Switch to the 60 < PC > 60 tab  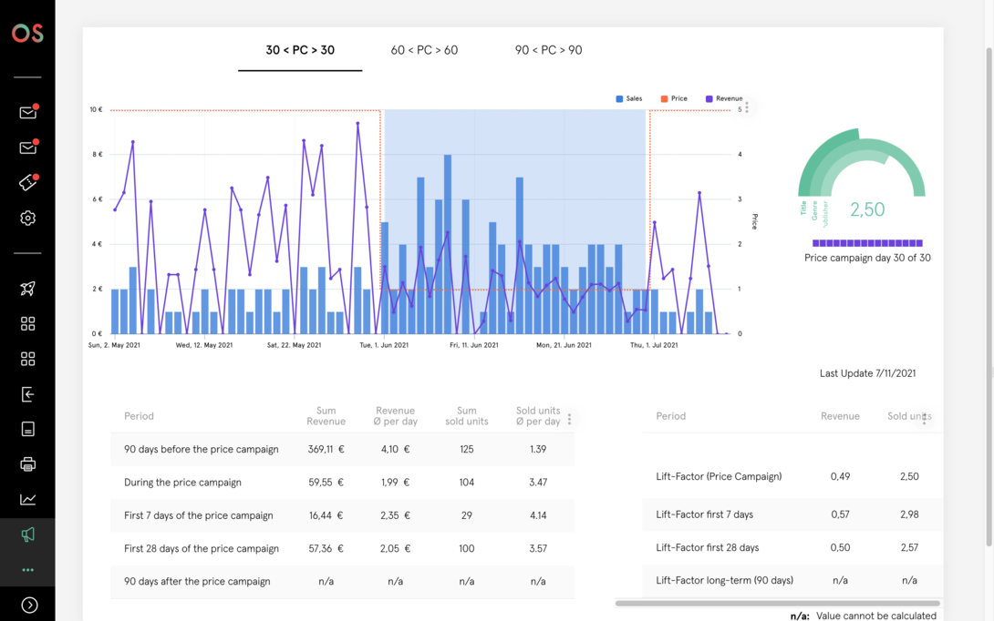pos(424,50)
